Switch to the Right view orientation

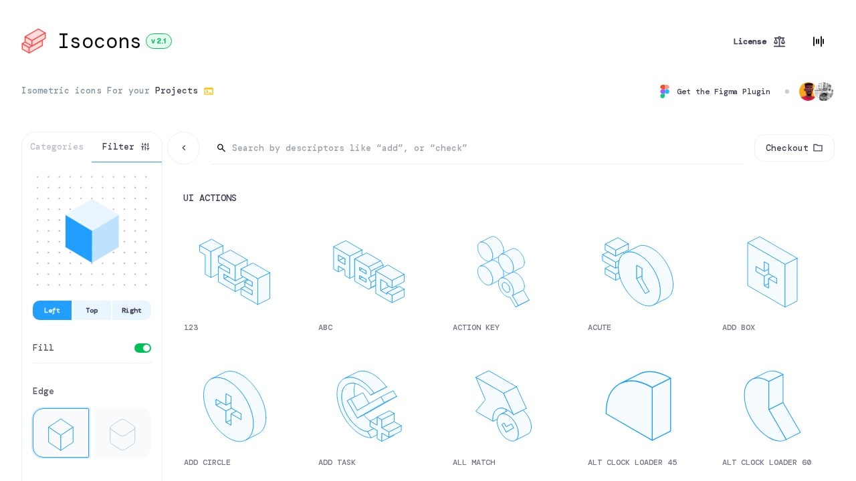pyautogui.click(x=131, y=311)
